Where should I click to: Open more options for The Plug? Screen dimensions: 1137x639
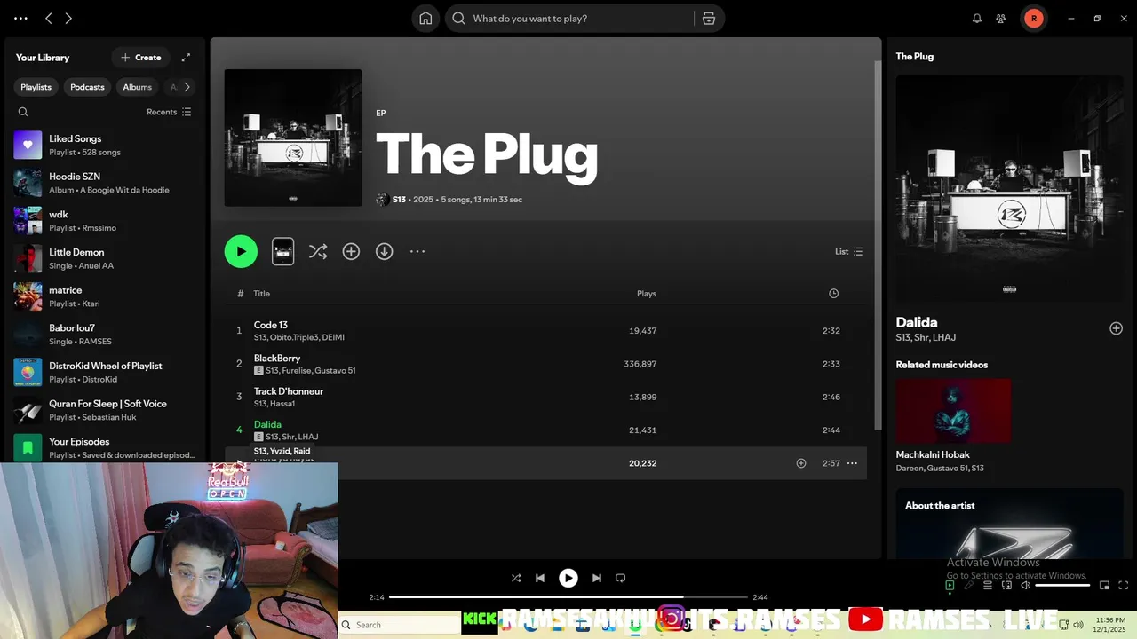417,251
